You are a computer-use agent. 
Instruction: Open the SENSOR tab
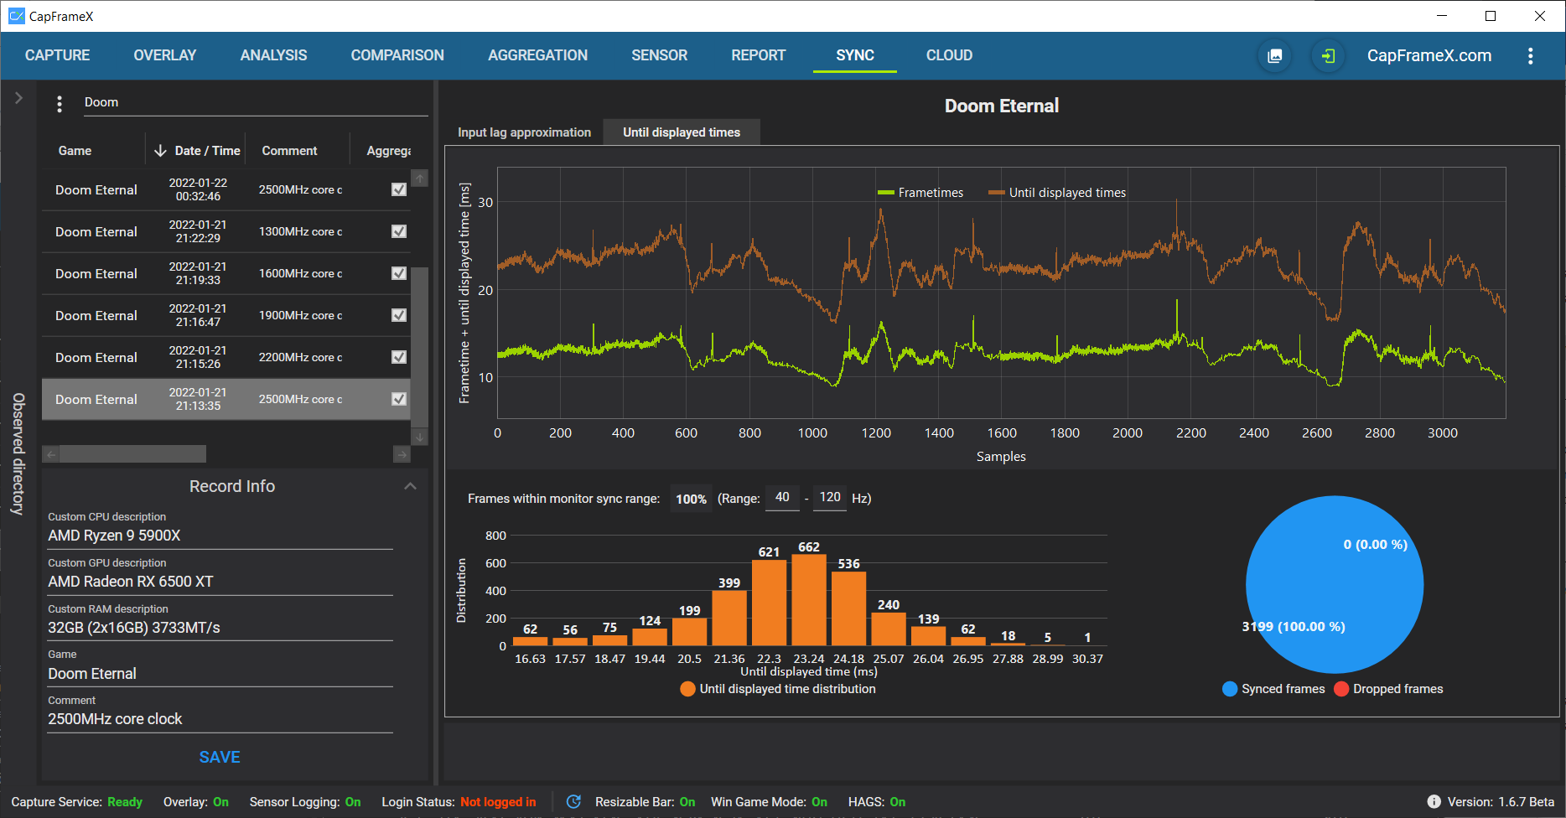pyautogui.click(x=660, y=55)
